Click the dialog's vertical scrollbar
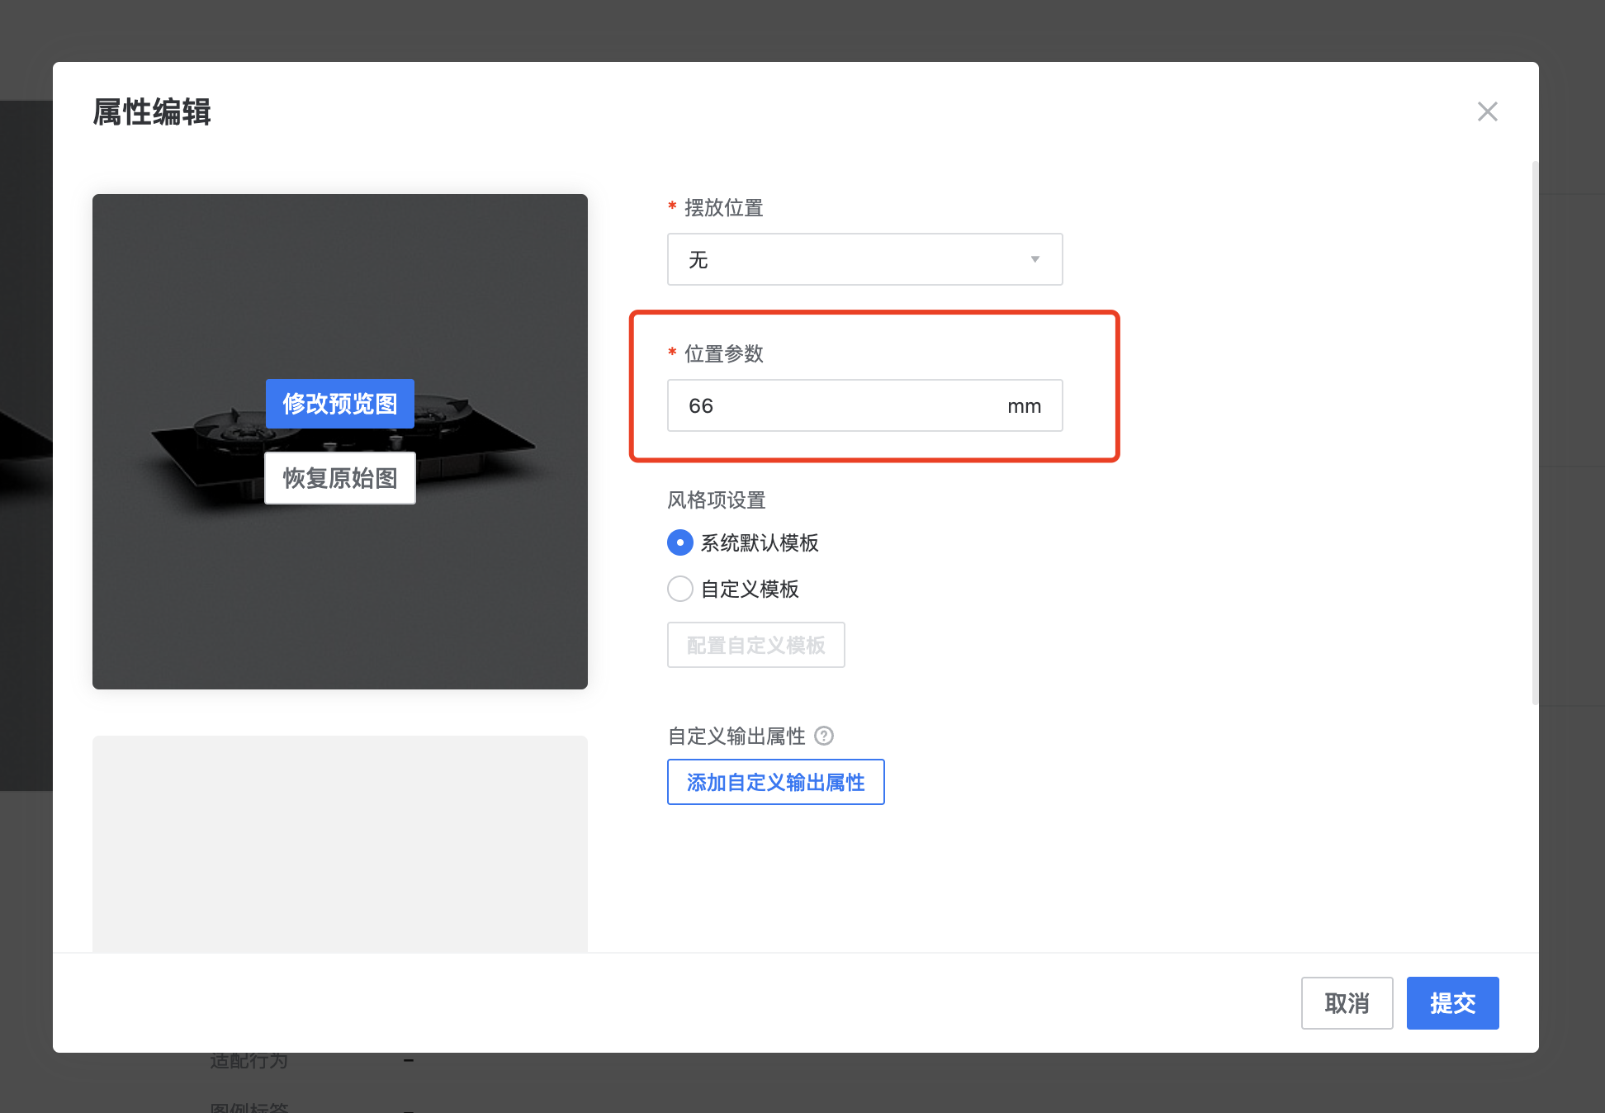The image size is (1605, 1113). tap(1535, 433)
